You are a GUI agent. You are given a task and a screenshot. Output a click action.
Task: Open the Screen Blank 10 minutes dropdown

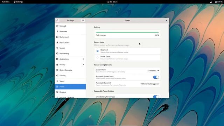click(153, 71)
